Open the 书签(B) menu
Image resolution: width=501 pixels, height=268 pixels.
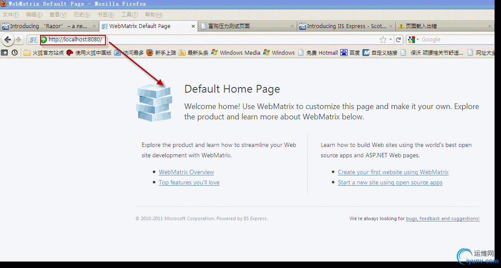106,15
